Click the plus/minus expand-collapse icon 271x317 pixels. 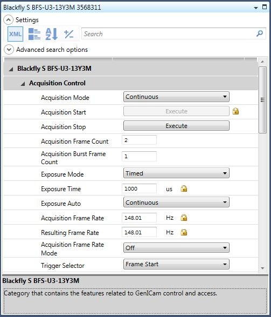click(68, 34)
